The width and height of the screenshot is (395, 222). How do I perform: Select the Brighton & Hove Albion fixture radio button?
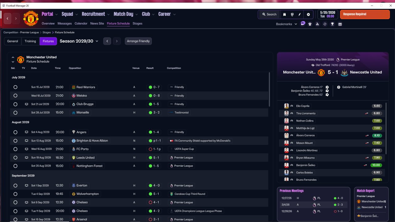point(15,141)
